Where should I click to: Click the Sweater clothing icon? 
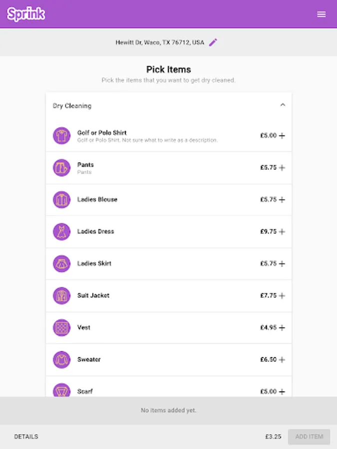(61, 360)
